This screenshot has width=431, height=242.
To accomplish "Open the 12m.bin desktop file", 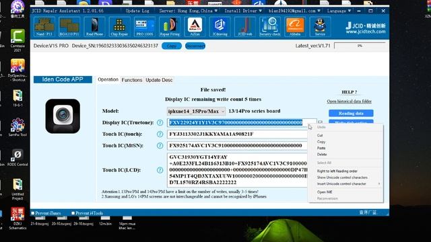I will click(x=105, y=221).
